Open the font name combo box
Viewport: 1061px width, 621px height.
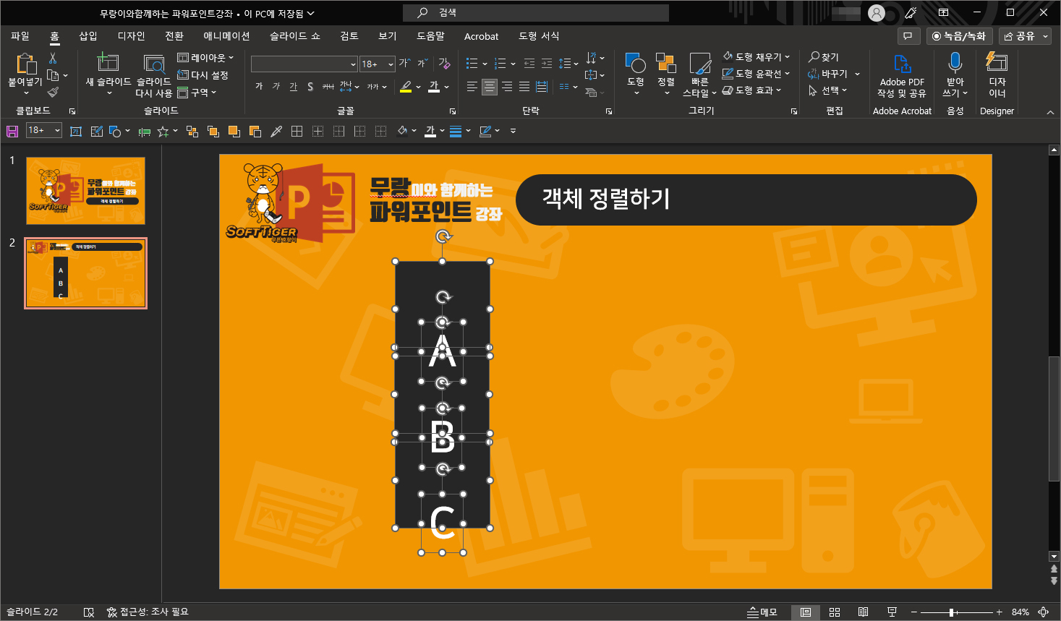[x=304, y=64]
